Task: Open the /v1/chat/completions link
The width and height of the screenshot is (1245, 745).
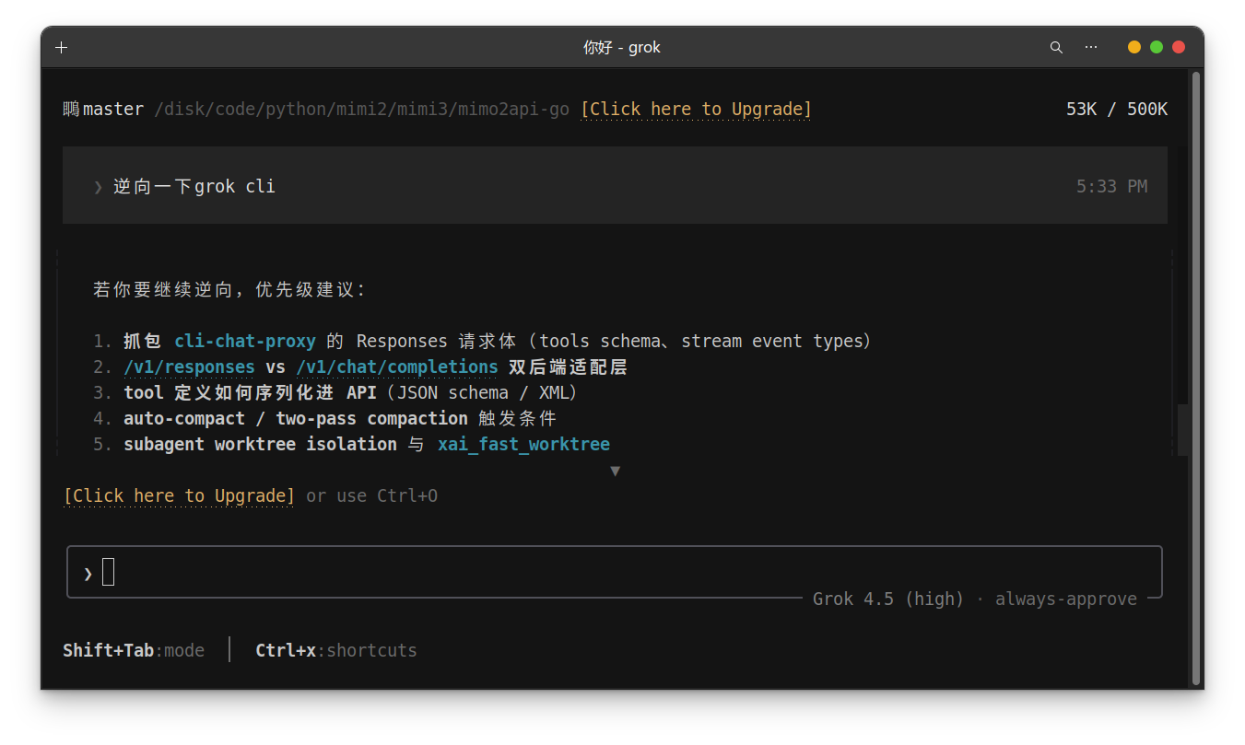Action: (397, 367)
